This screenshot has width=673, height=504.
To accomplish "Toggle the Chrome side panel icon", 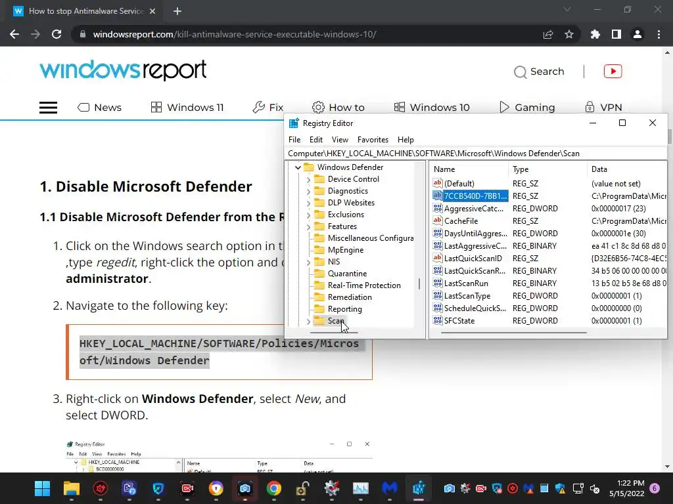I will 616,34.
